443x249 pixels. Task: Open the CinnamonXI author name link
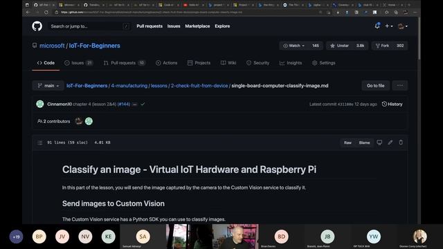[60, 104]
